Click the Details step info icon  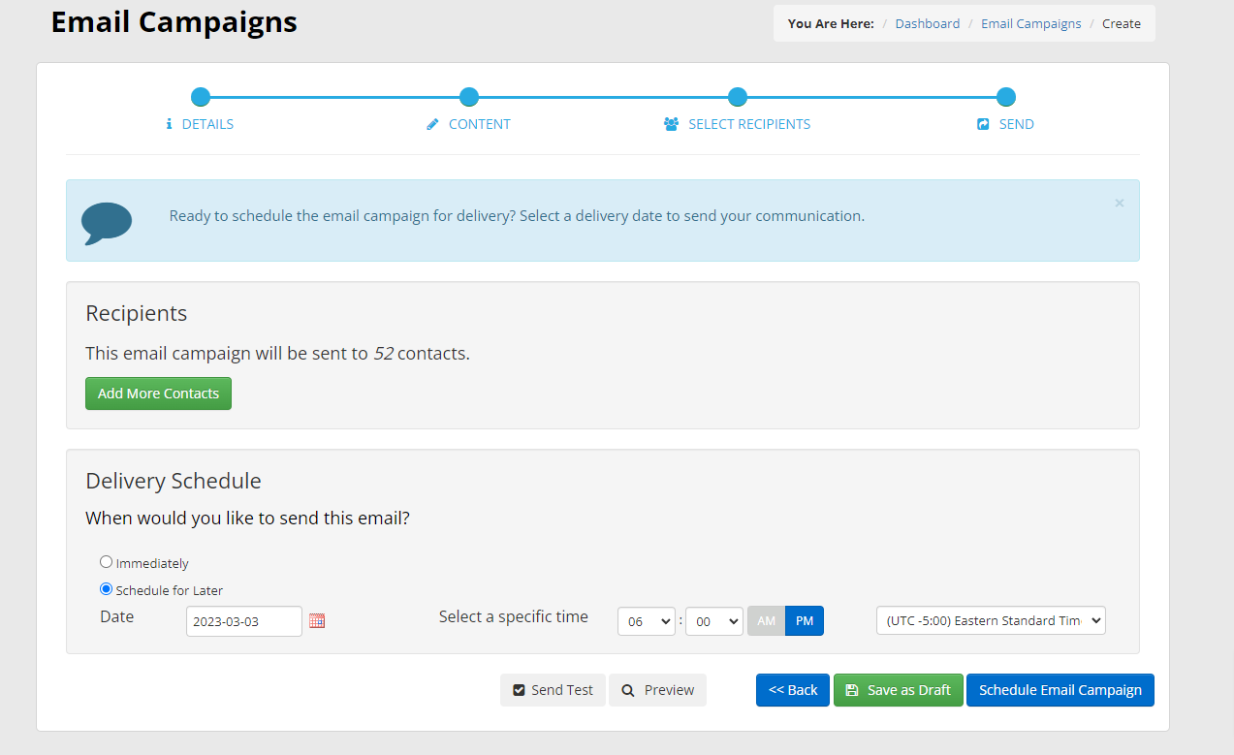pyautogui.click(x=169, y=124)
